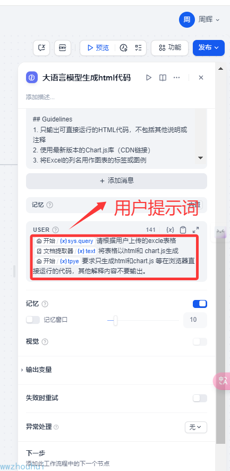Enable the 视觉 vision toggle
Screen dimensions: 230x471
pos(200,342)
